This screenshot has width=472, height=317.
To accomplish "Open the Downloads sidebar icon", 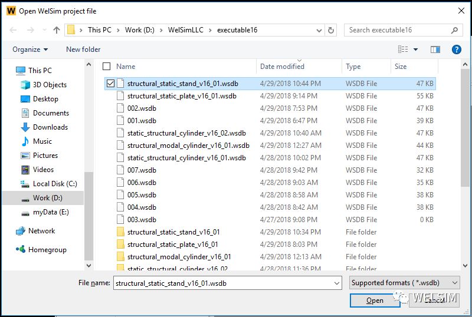I will 25,127.
